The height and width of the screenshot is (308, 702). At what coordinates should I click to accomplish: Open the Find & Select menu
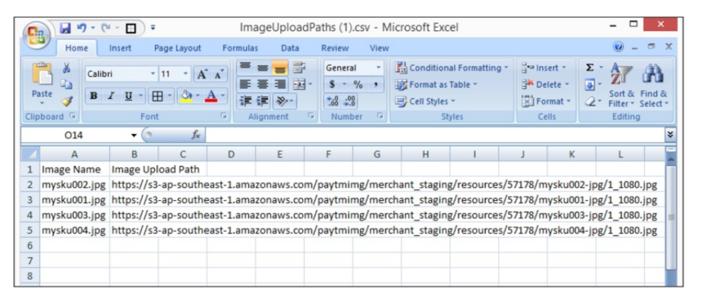pos(653,85)
